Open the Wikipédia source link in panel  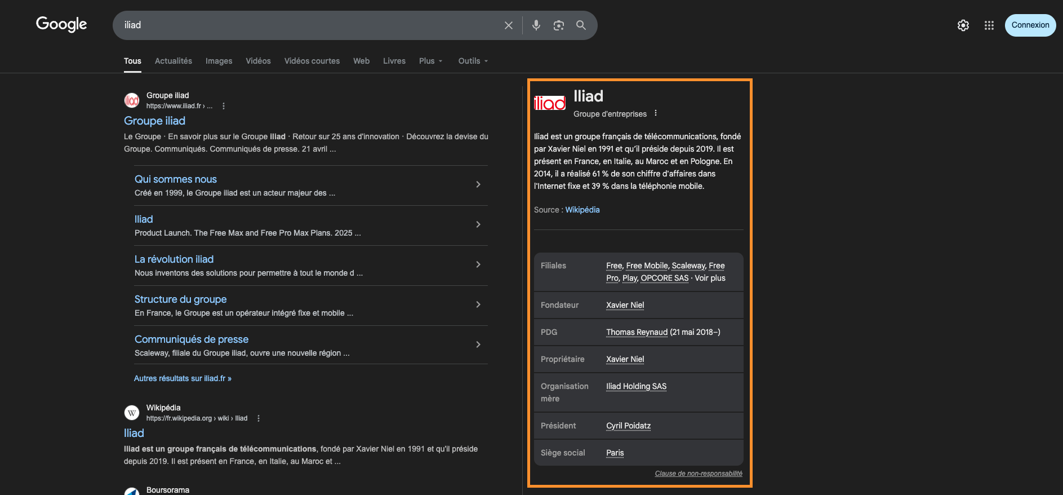click(x=582, y=210)
